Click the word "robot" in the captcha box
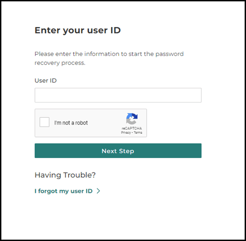This screenshot has width=246, height=241. (x=82, y=123)
